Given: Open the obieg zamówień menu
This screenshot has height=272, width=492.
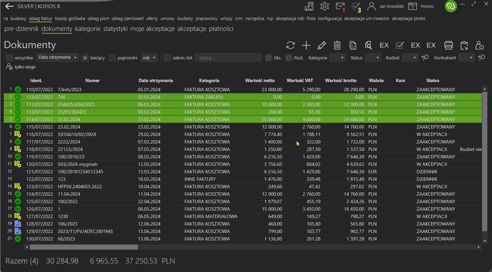Looking at the screenshot, I should coord(128,18).
